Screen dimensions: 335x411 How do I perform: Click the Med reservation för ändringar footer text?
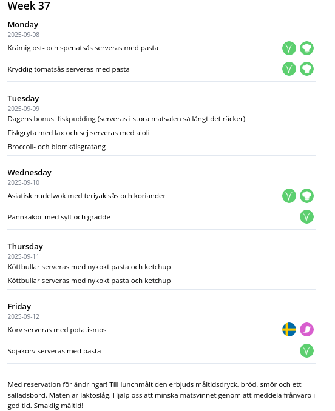(161, 395)
